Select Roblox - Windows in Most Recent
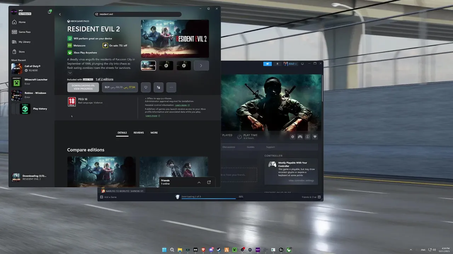453x254 pixels. click(32, 95)
